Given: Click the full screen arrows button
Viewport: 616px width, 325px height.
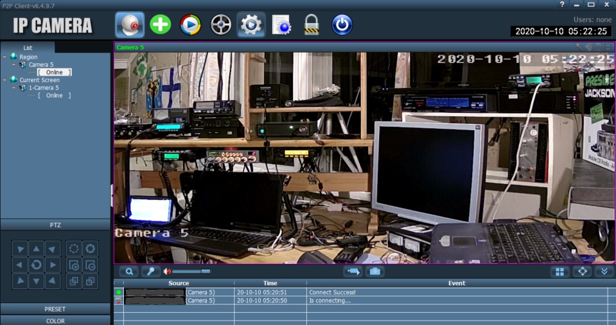Looking at the screenshot, I should pos(582,272).
